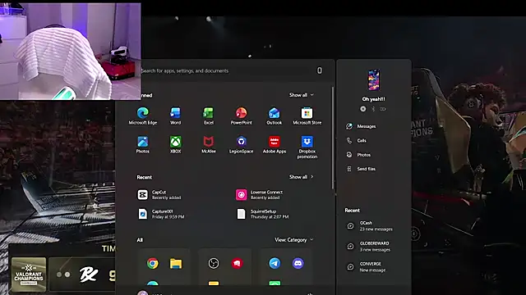Viewport: 526px width, 295px height.
Task: Open the CONVERSE new message
Action: [x=367, y=267]
